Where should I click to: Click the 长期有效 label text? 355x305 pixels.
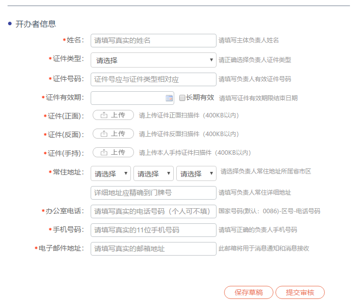click(x=200, y=98)
